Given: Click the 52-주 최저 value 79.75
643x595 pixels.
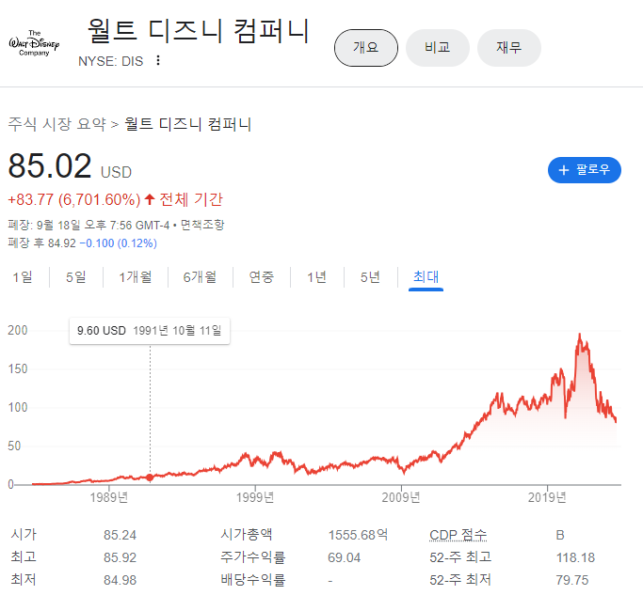Looking at the screenshot, I should [572, 580].
